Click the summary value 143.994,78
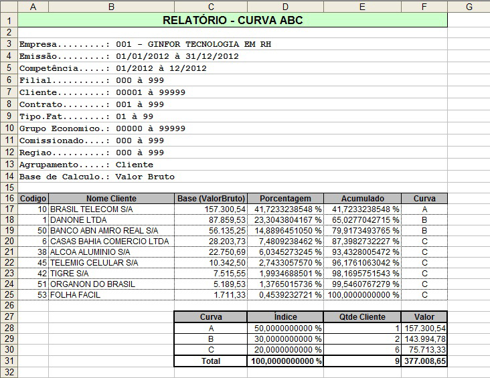 tap(424, 339)
